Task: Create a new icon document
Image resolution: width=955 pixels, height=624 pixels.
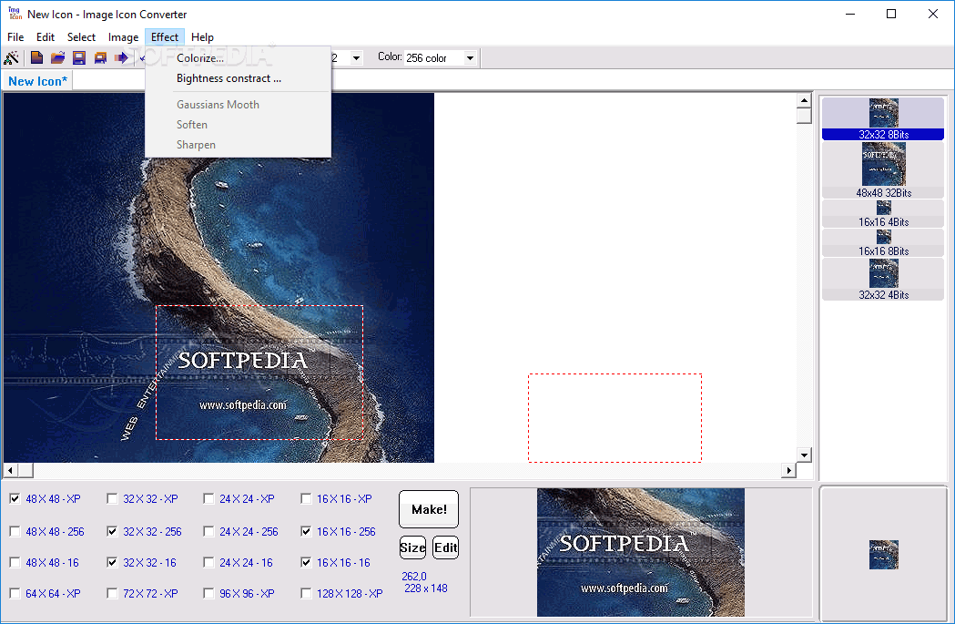Action: pos(36,58)
